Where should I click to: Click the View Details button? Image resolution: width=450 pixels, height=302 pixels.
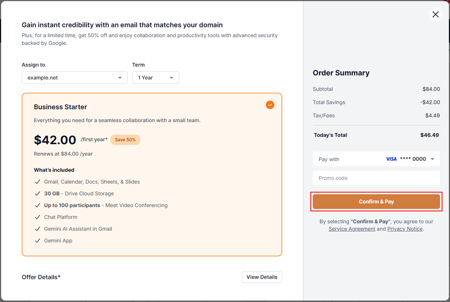coord(262,277)
